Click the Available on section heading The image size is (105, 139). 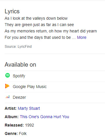20,65
